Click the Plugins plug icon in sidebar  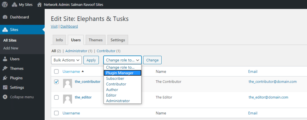coord(5,78)
